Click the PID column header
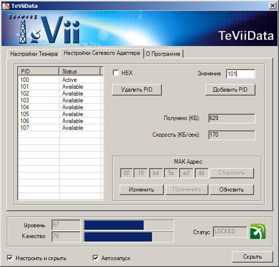 (38, 72)
